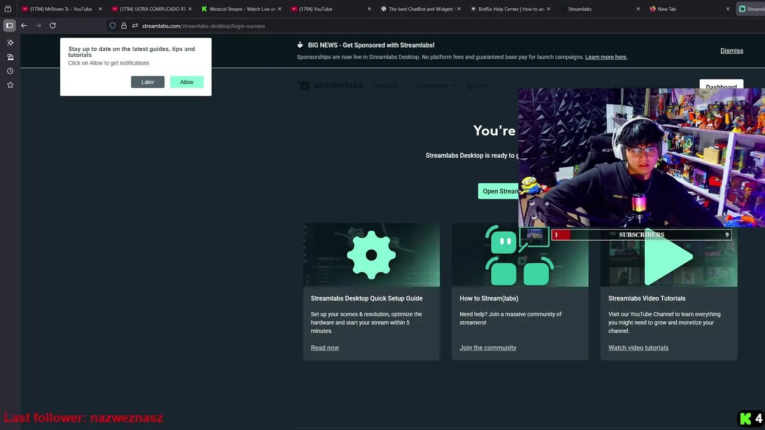Close the ULTRA COMPLICADO tab
The image size is (765, 430).
(x=190, y=9)
